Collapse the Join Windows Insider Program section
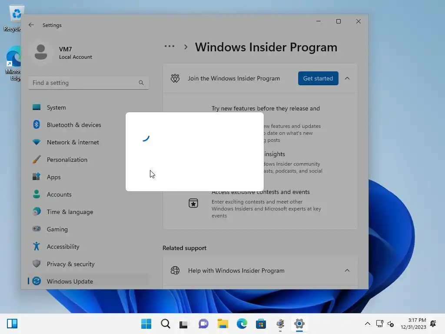This screenshot has height=334, width=445. tap(347, 78)
